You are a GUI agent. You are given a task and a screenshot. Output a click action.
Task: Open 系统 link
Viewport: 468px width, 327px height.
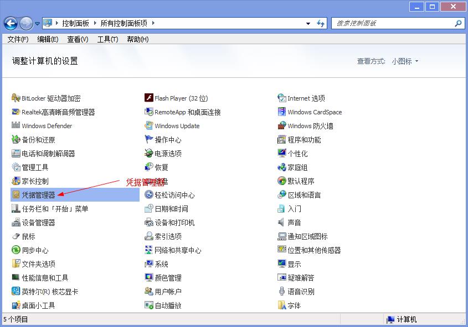[162, 264]
